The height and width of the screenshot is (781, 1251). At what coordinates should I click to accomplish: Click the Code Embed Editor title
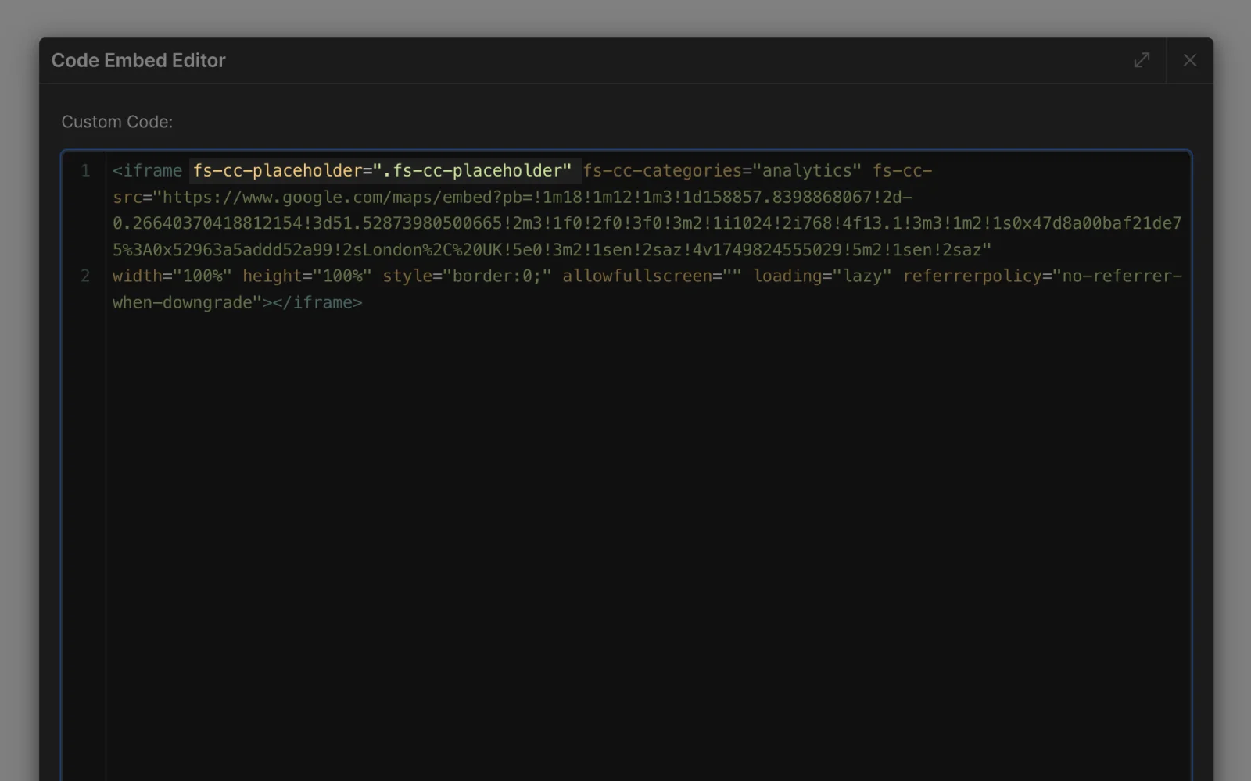tap(138, 60)
